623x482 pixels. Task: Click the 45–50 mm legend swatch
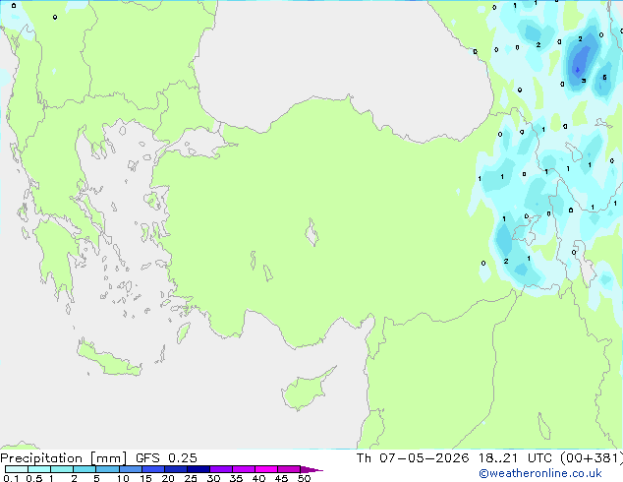289,469
